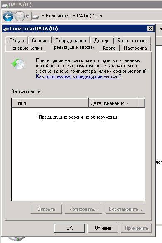Viewport: 162px width, 243px height.
Task: Open the Как использовать предыдущие версии link
Action: click(79, 76)
